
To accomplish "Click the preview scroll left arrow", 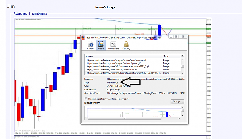I will point(86,119).
